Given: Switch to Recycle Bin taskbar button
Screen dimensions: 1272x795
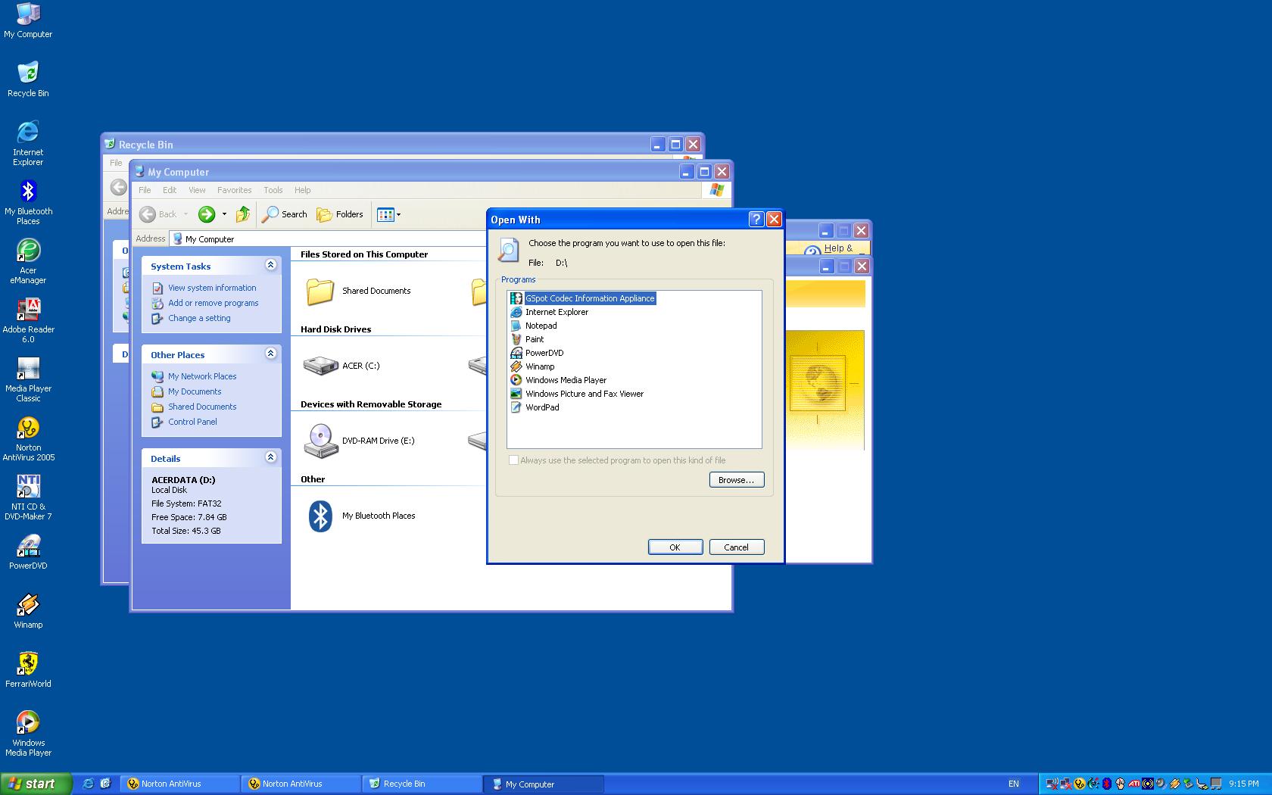Looking at the screenshot, I should (x=422, y=784).
